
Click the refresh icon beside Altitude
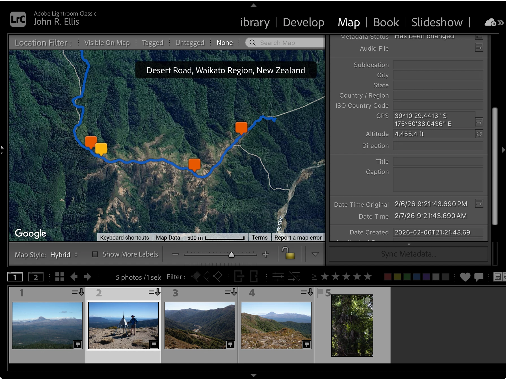pyautogui.click(x=479, y=134)
